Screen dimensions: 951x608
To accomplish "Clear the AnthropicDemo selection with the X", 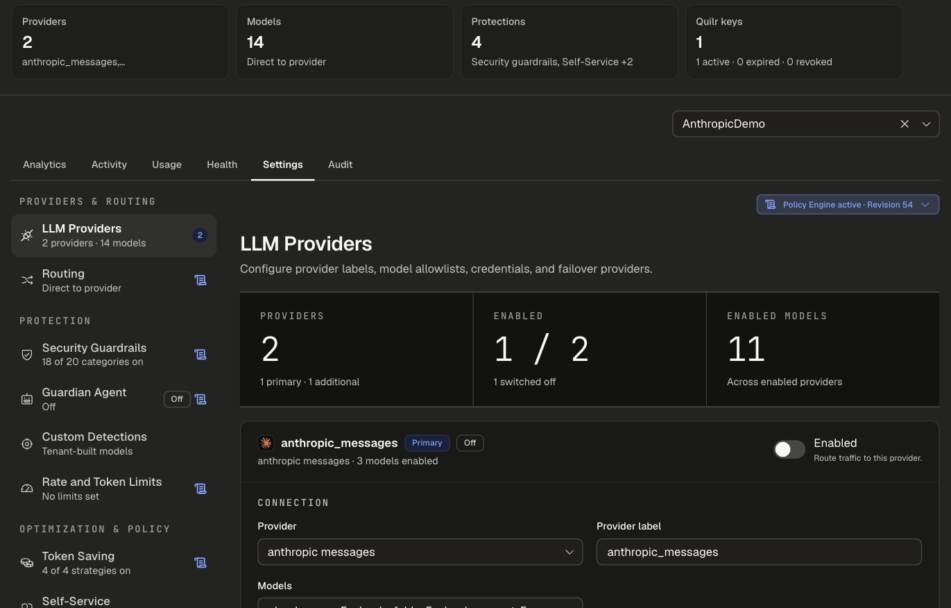I will (x=905, y=124).
